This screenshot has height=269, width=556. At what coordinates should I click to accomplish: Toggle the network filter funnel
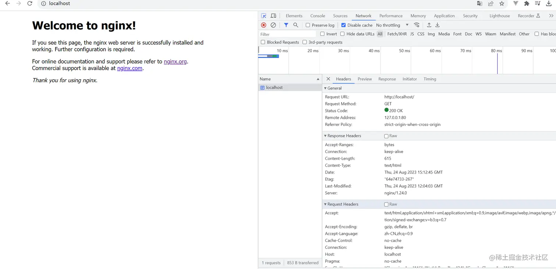click(x=286, y=25)
